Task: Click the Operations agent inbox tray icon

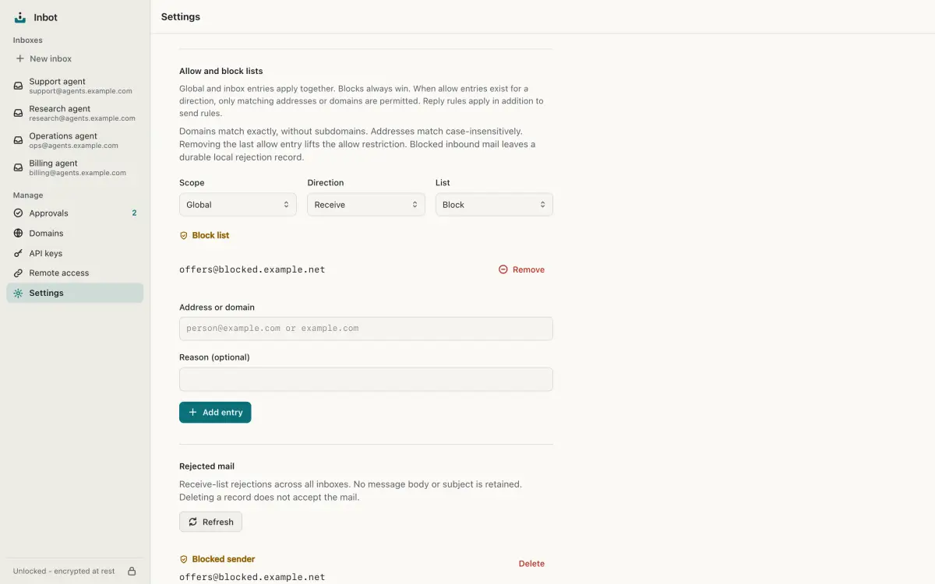Action: 19,140
